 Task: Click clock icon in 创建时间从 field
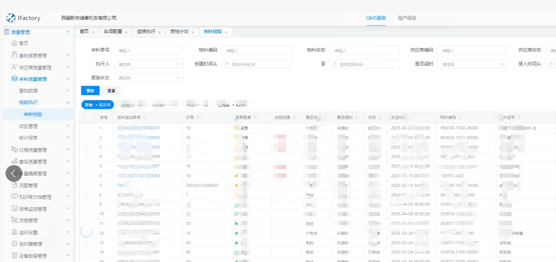pyautogui.click(x=227, y=64)
